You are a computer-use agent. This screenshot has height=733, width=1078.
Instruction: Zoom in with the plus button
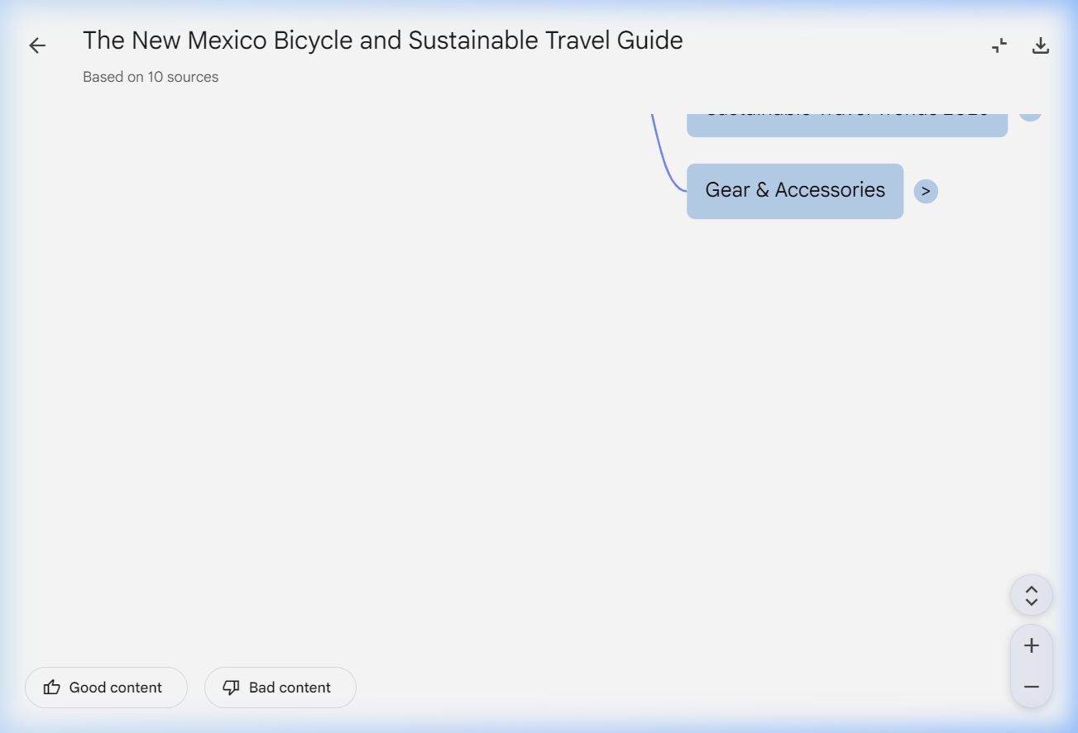click(1031, 645)
